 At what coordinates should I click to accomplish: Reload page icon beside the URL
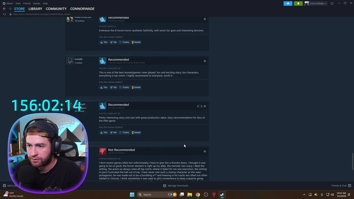(x=4, y=14)
